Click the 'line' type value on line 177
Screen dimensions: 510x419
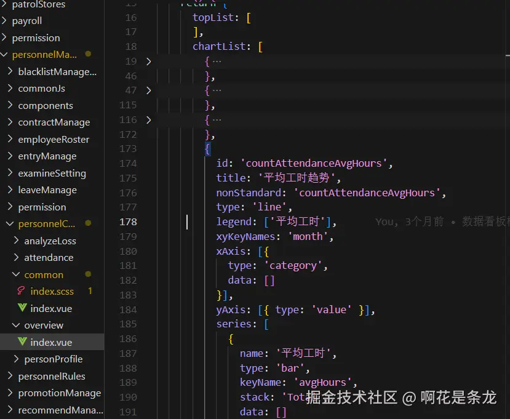pyautogui.click(x=269, y=207)
